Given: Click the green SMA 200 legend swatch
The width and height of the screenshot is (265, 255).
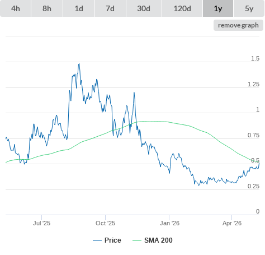Looking at the screenshot, I should pos(137,240).
